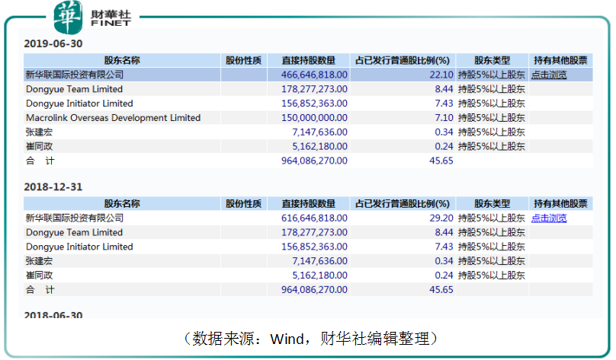Open 点击浏览 link in 2018-12-31 table
This screenshot has height=360, width=616.
click(549, 218)
